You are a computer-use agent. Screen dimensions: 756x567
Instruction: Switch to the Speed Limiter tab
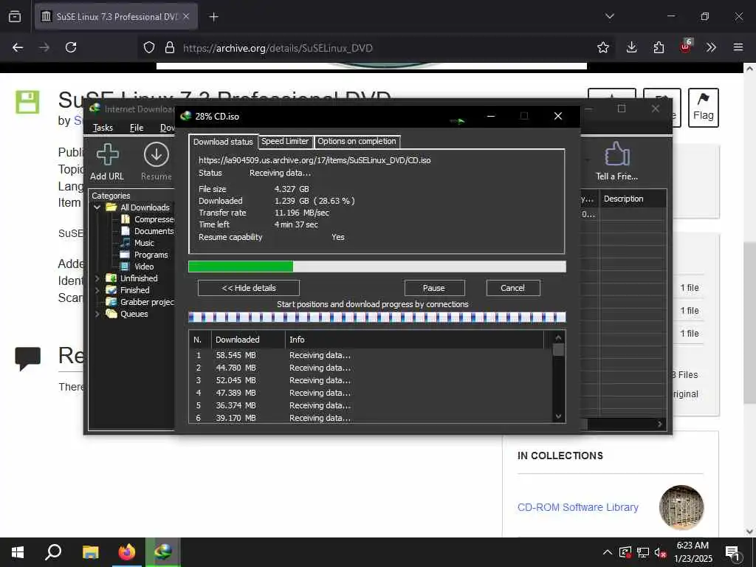point(285,141)
